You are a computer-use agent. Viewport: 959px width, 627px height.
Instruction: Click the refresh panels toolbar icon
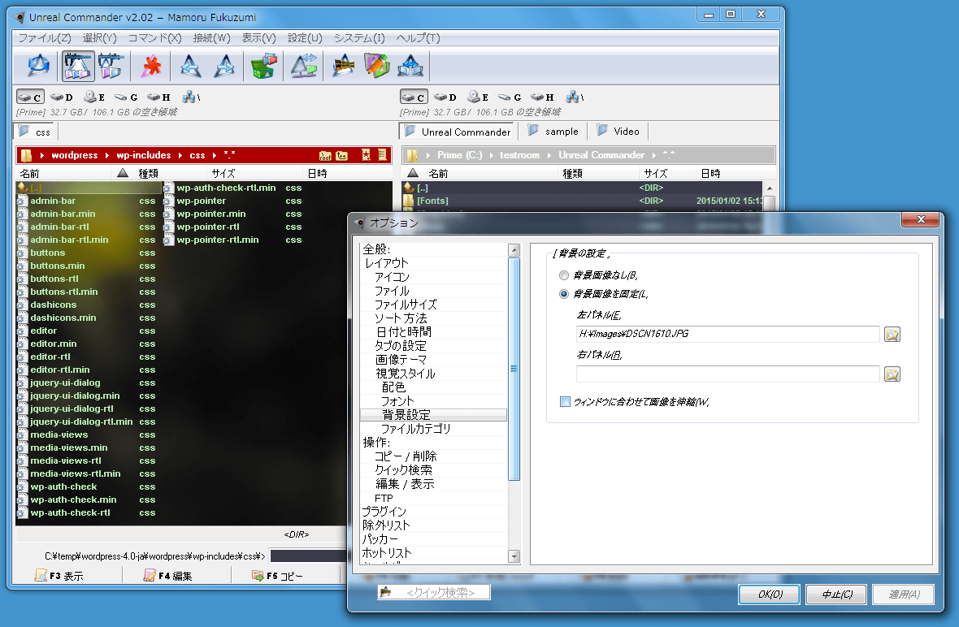pos(38,66)
